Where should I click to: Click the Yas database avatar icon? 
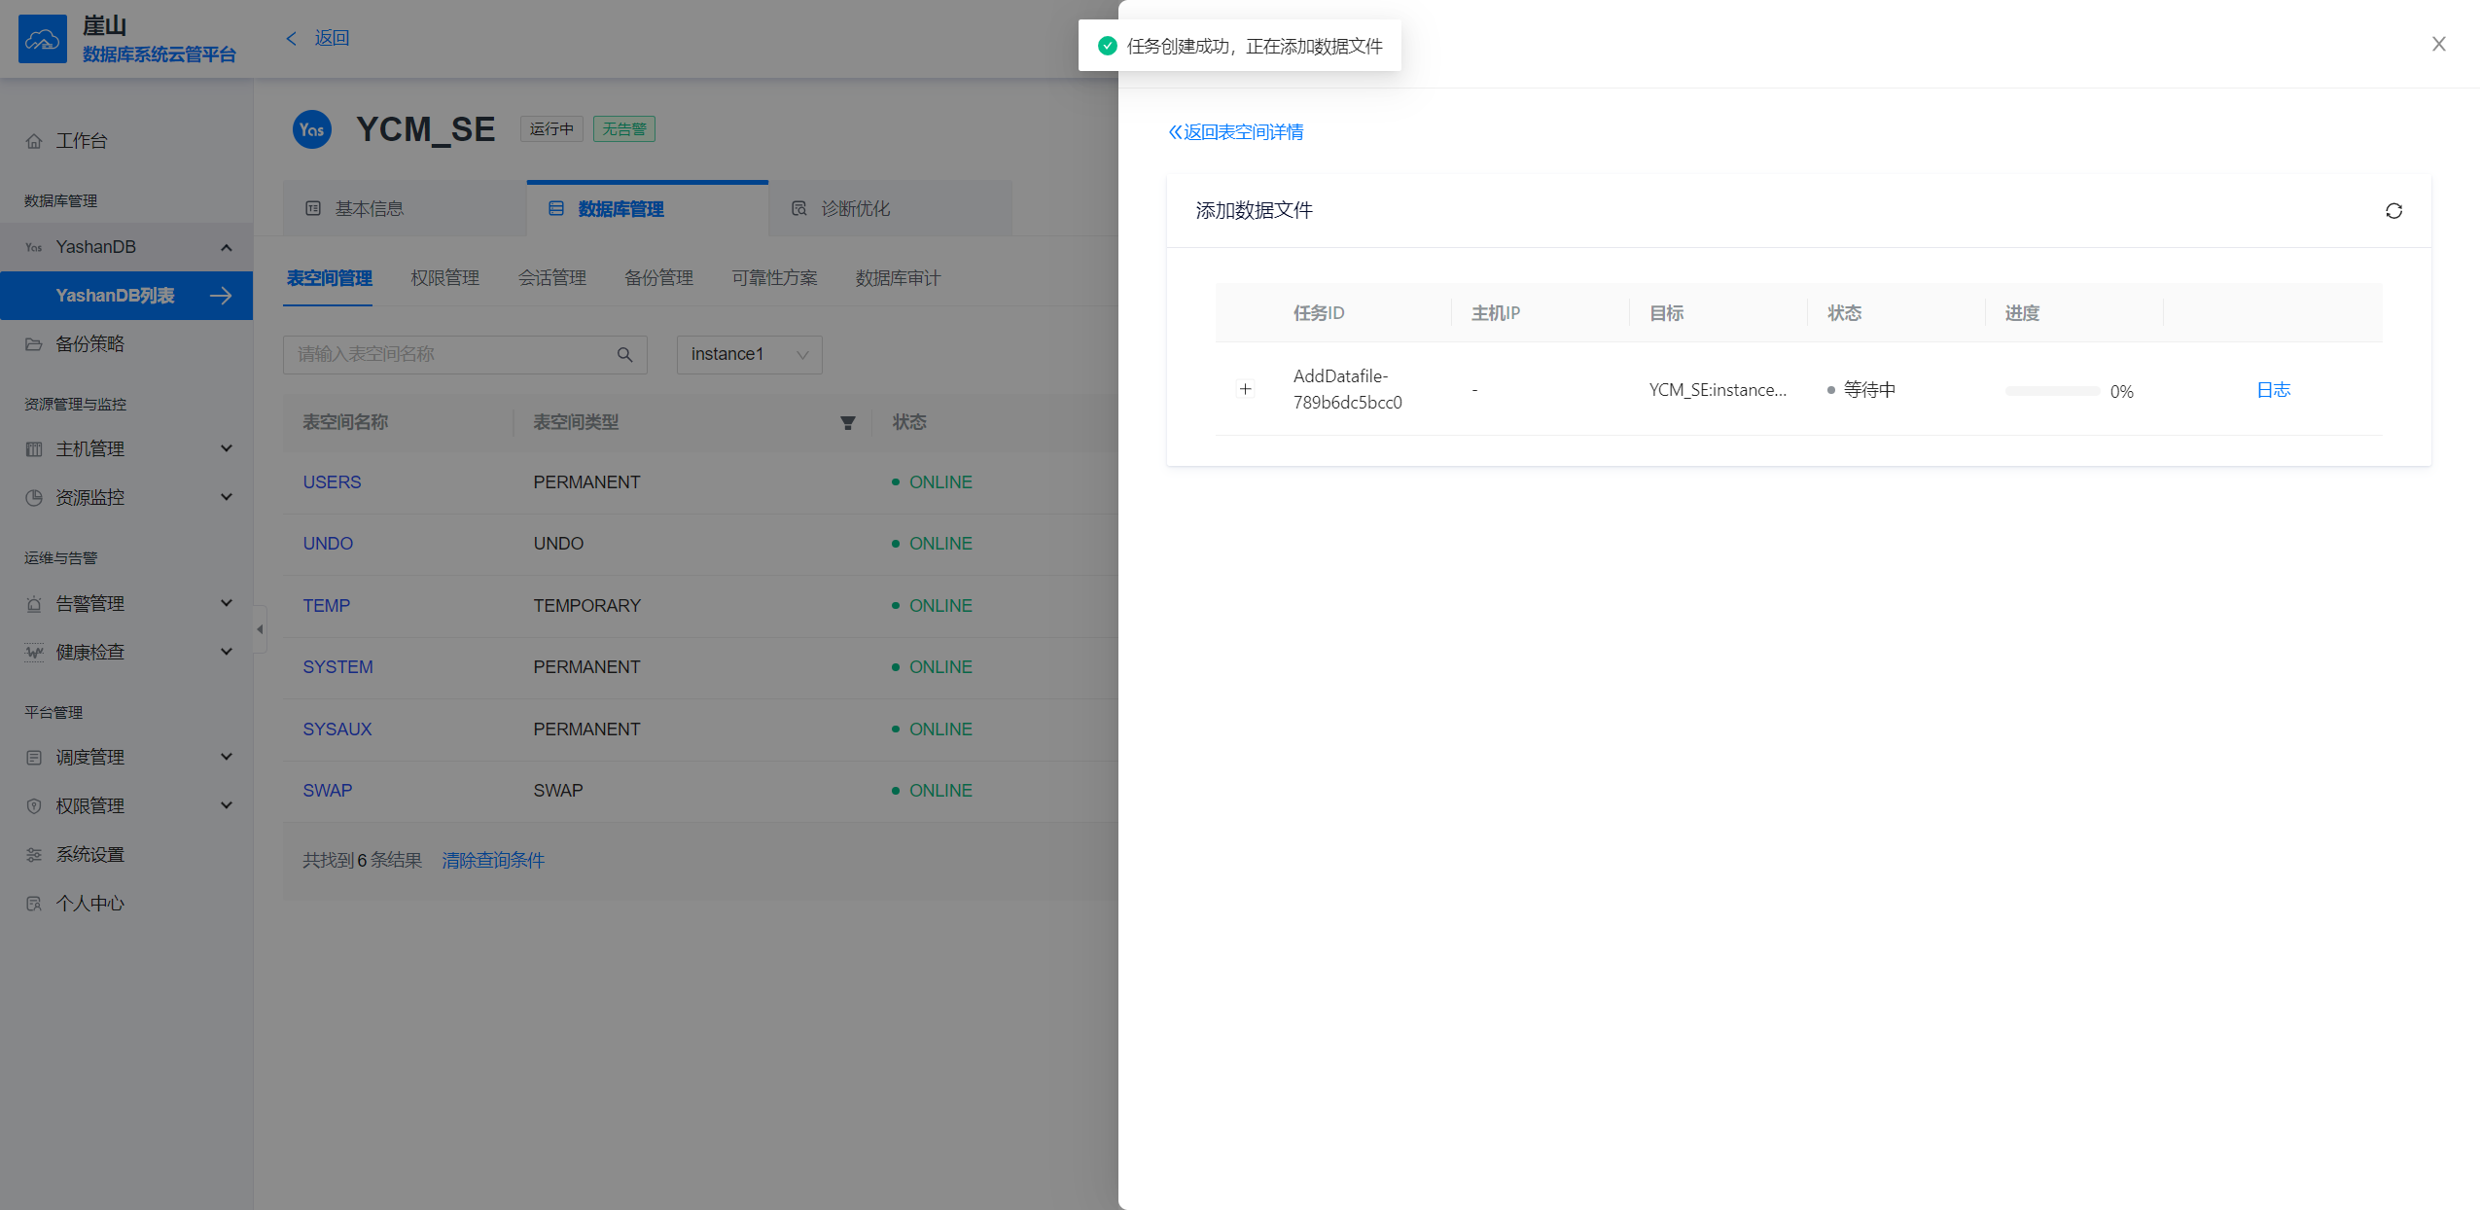click(x=312, y=129)
